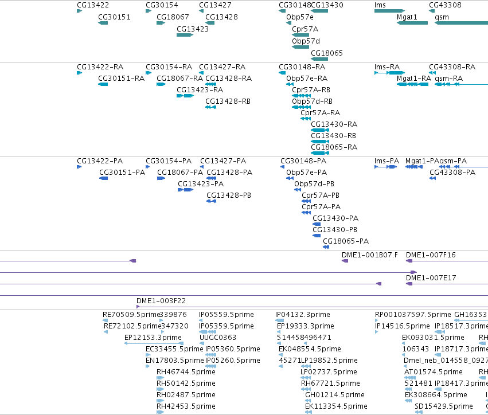Viewport: 488px width, 415px height.
Task: Select transcript CG13428-RB label
Action: click(x=228, y=101)
